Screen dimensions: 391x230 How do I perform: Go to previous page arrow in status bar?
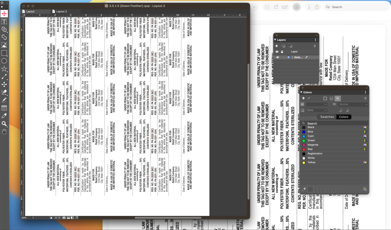pyautogui.click(x=56, y=217)
